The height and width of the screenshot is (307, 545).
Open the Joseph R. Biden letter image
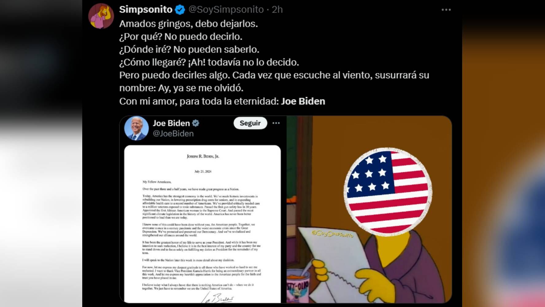click(x=203, y=224)
